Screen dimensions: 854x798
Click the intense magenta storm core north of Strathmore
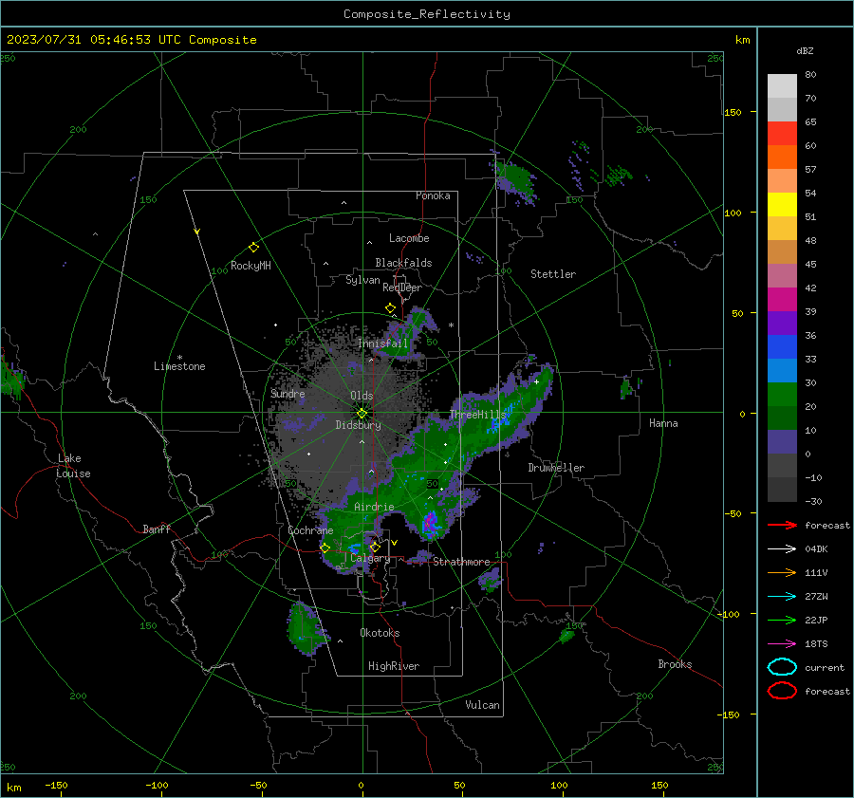[430, 523]
